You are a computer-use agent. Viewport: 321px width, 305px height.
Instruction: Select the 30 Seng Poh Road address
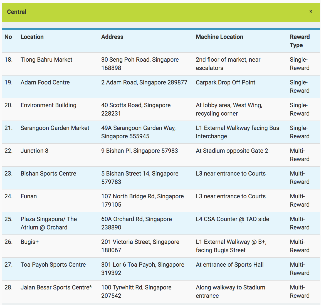point(140,64)
